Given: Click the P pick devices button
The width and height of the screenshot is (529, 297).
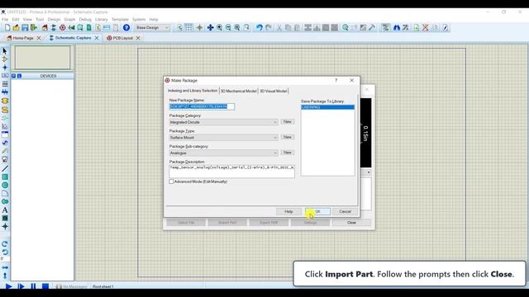Looking at the screenshot, I should click(13, 76).
